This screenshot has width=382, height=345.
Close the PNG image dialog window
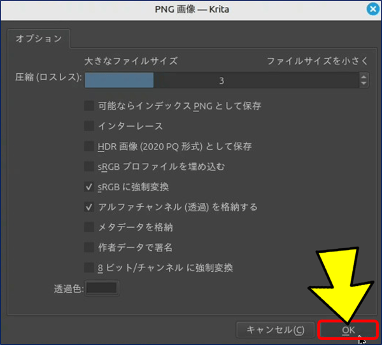click(x=372, y=10)
